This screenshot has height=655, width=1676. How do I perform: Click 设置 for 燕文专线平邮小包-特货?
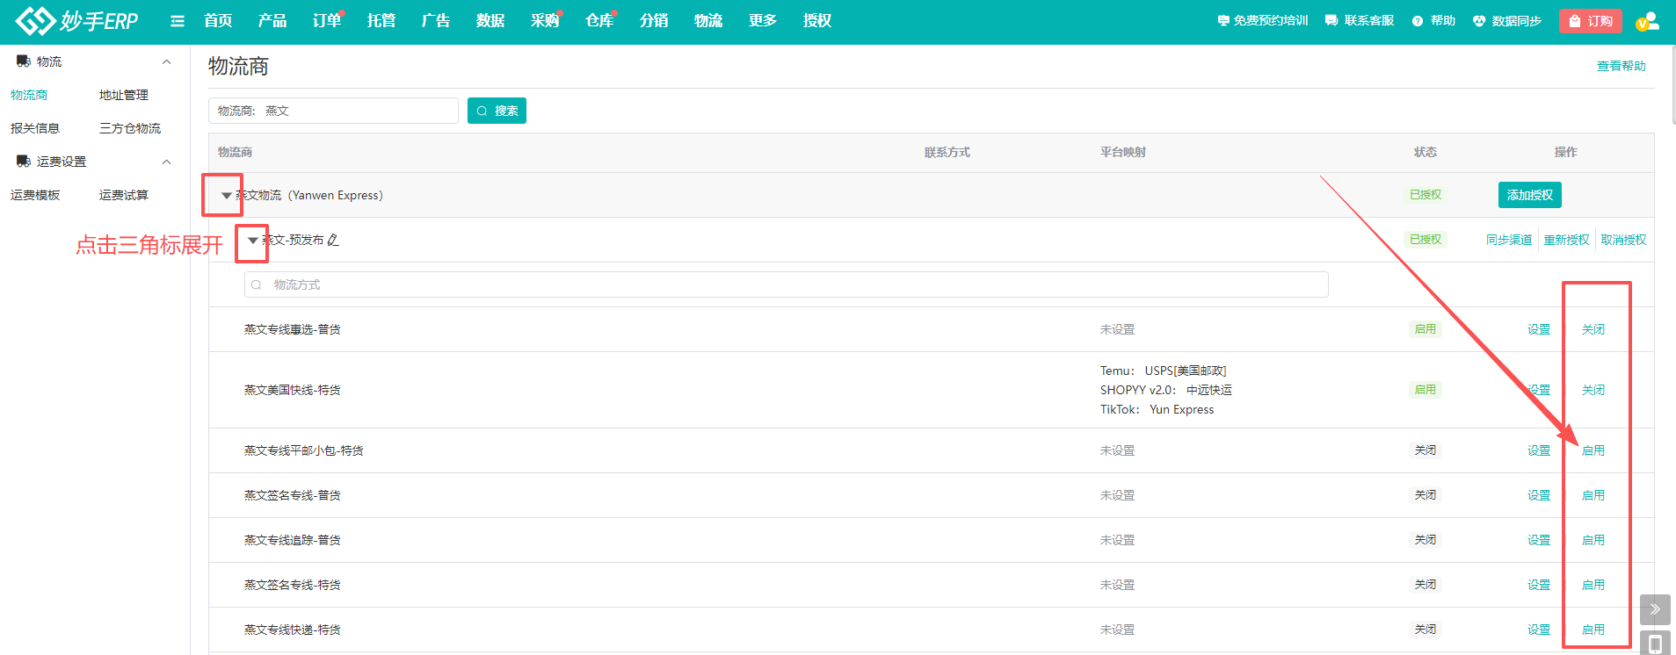pyautogui.click(x=1539, y=450)
